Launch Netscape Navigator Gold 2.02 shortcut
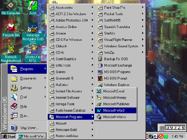Screen dimensions: 187x140 coord(33,27)
